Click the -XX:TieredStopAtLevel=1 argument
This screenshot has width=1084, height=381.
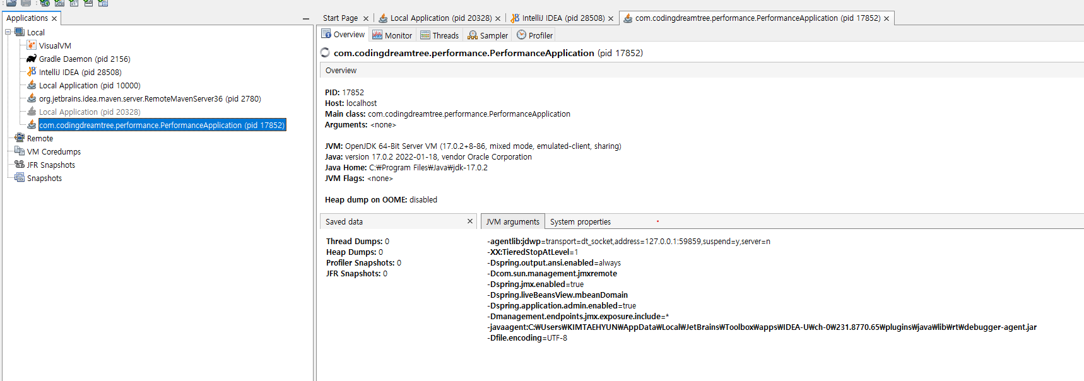[533, 252]
